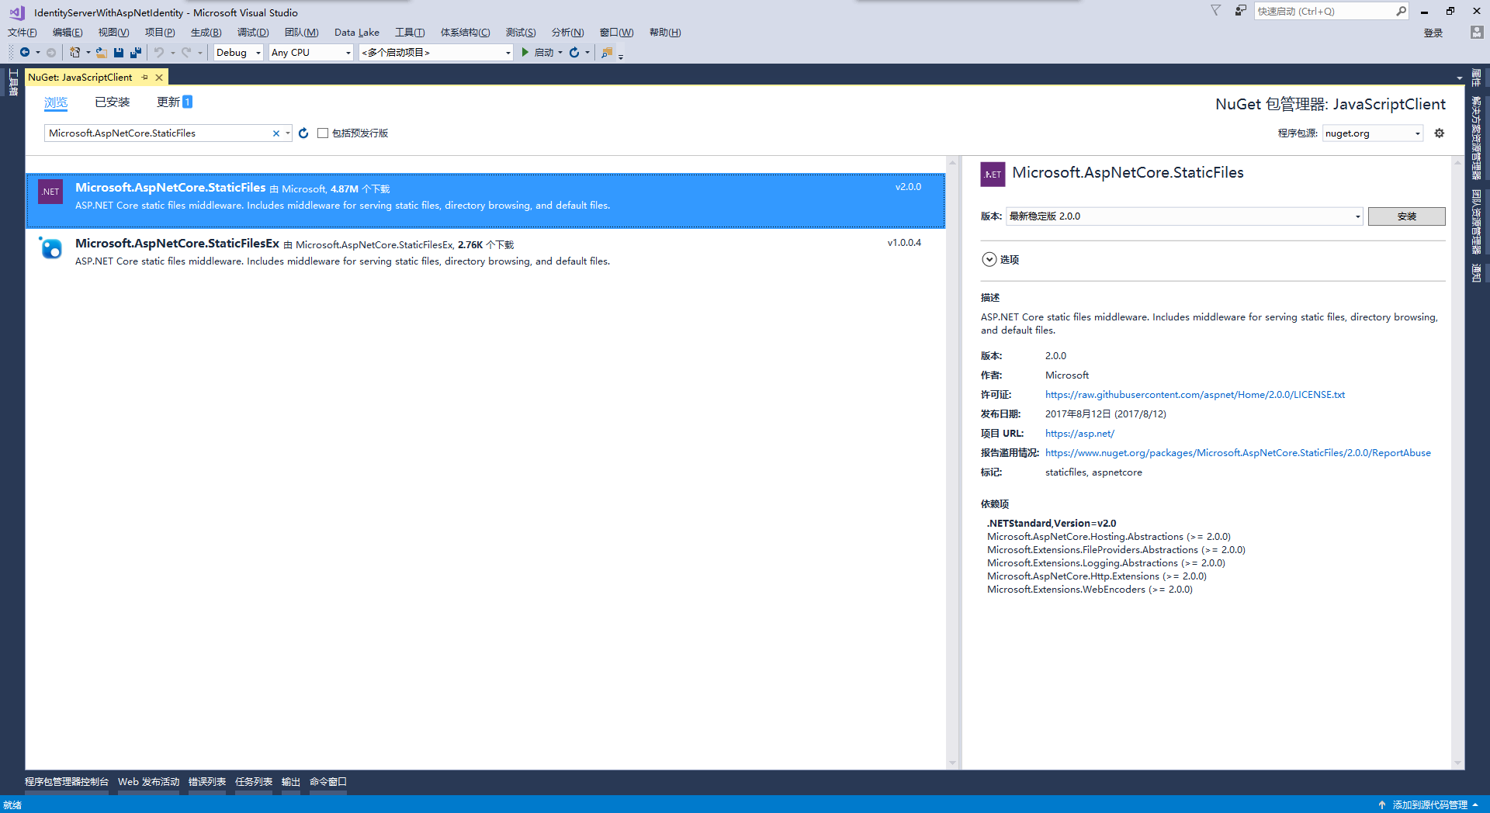Clear the package search box text
1490x813 pixels.
(x=275, y=133)
